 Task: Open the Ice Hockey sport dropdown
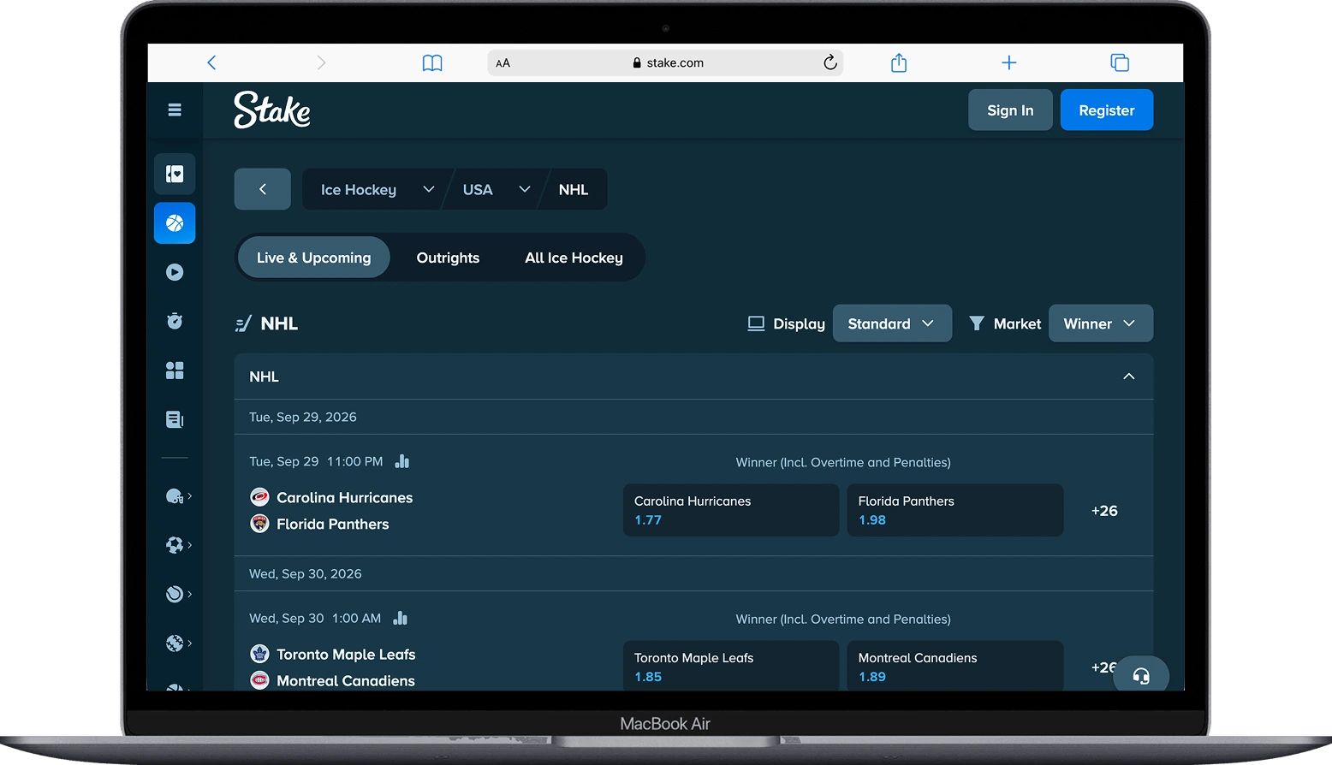[x=378, y=189]
